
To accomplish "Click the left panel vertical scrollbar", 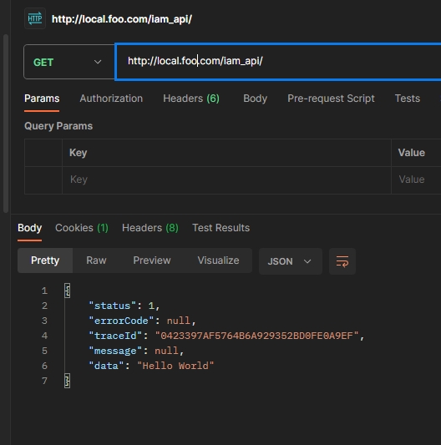I will click(x=5, y=124).
